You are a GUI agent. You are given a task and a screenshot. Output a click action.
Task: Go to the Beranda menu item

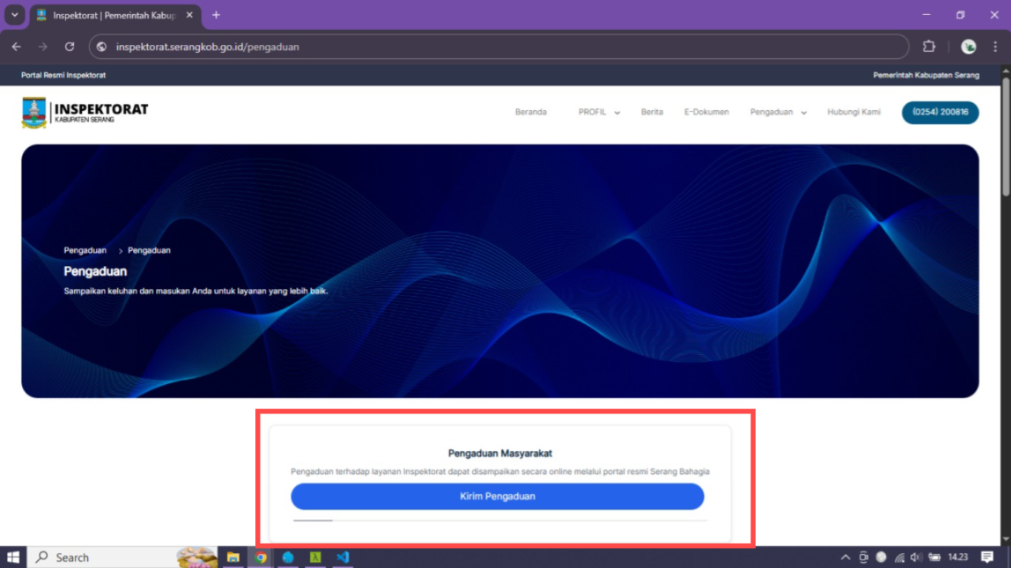(531, 112)
